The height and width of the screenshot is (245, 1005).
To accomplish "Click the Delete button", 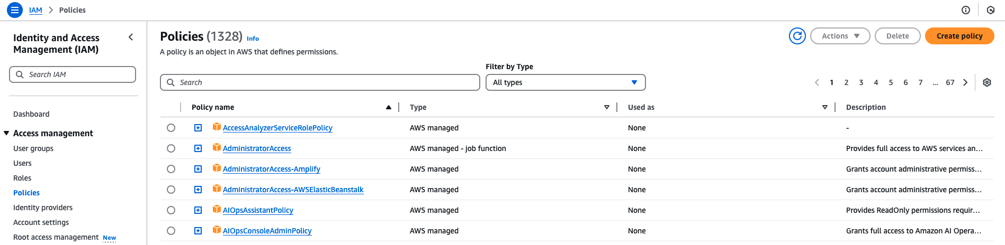I will tap(898, 36).
